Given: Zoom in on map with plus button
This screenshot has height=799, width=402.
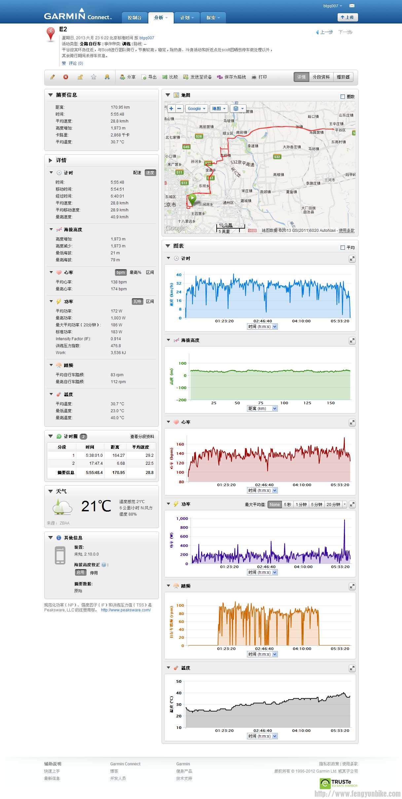Looking at the screenshot, I should pos(171,108).
